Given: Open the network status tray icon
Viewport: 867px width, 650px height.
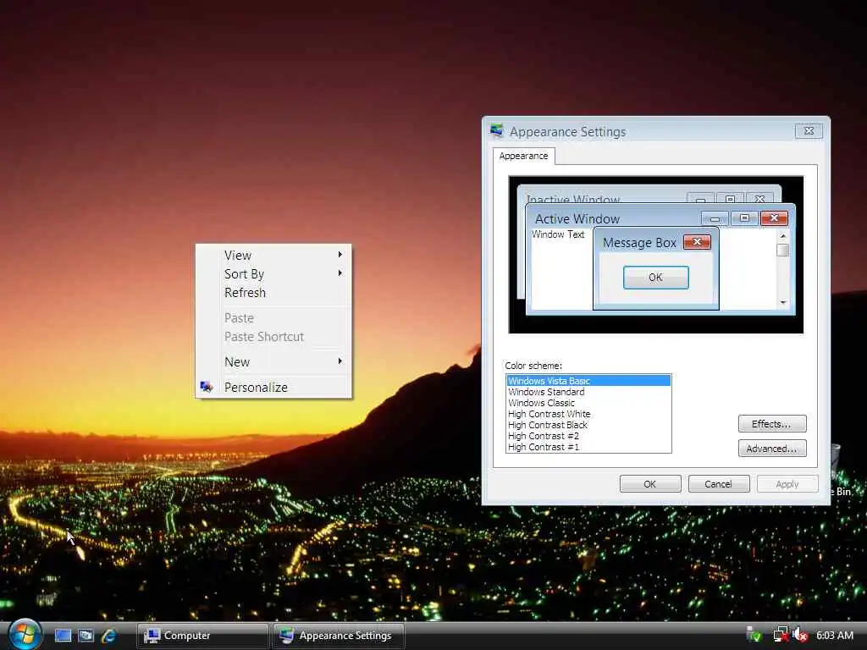Looking at the screenshot, I should point(780,635).
